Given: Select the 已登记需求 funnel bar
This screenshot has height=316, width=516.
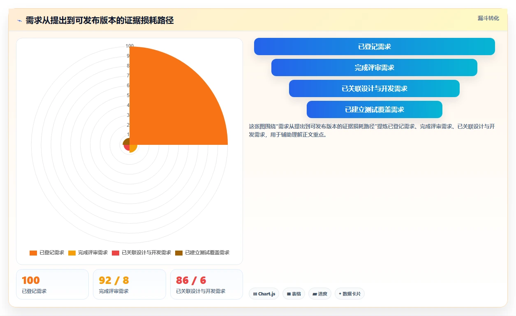Looking at the screenshot, I should (375, 46).
